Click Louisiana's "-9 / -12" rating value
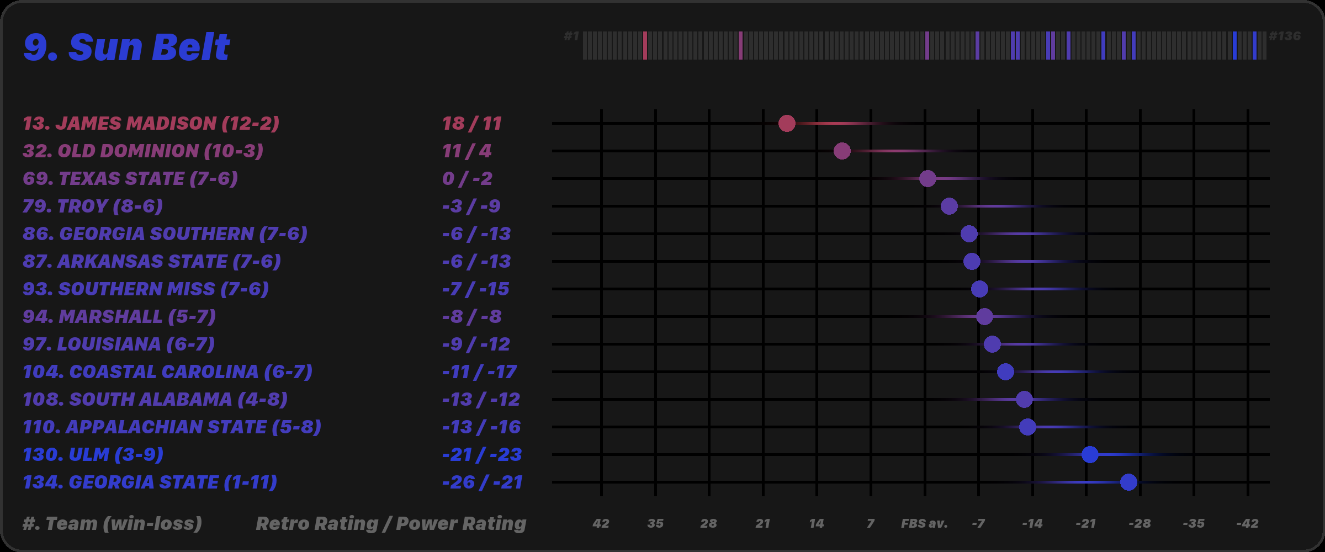Screen dimensions: 1325x552 click(x=476, y=344)
